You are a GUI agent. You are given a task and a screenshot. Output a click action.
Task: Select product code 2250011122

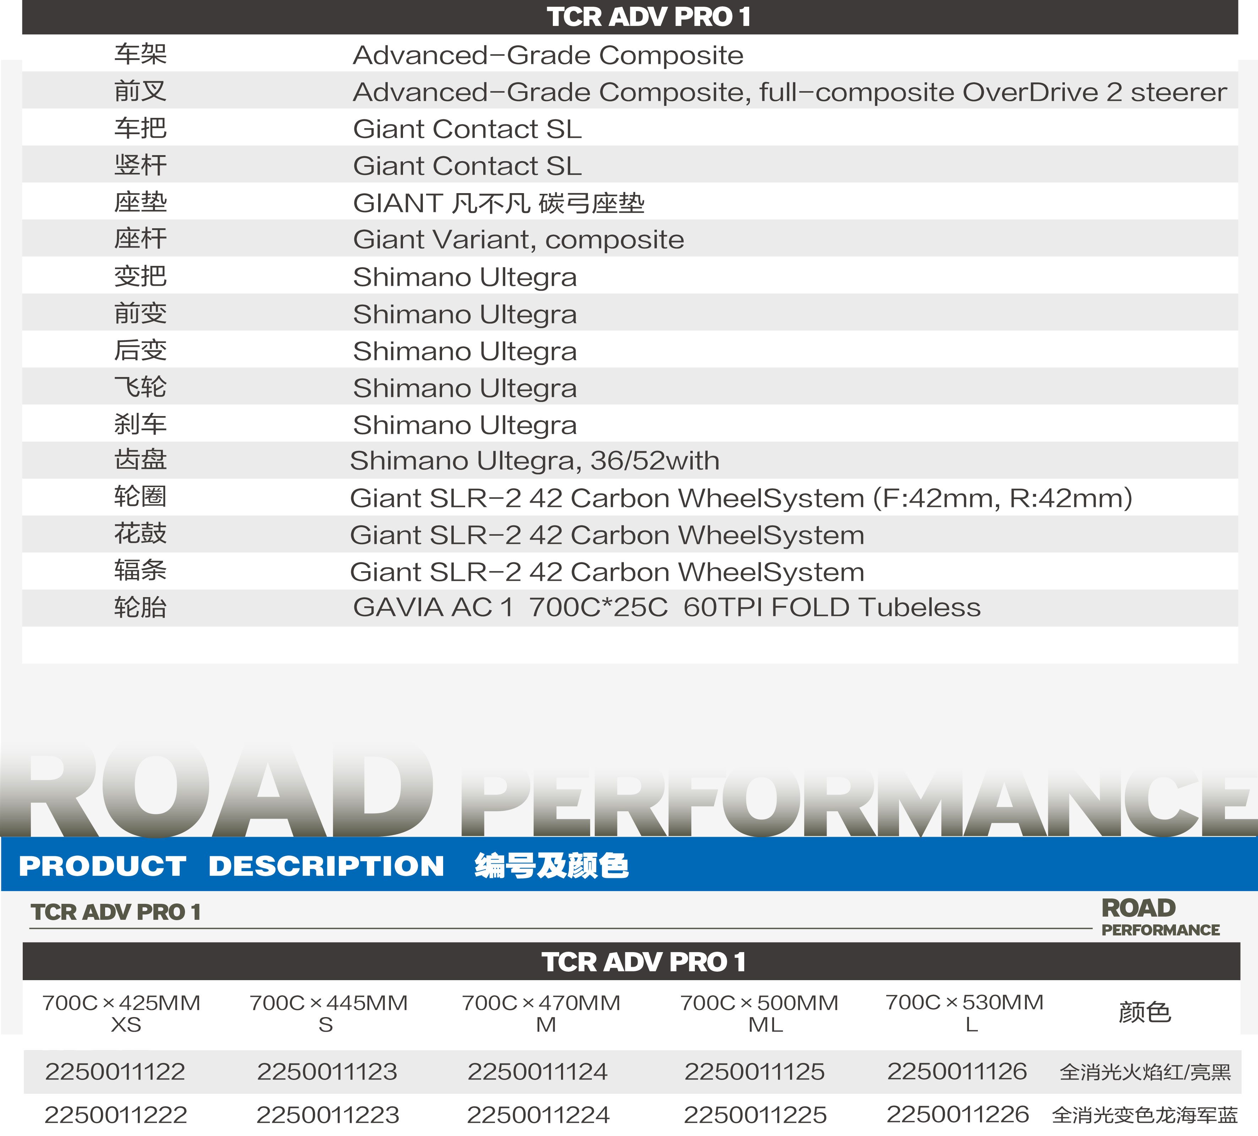point(115,1071)
